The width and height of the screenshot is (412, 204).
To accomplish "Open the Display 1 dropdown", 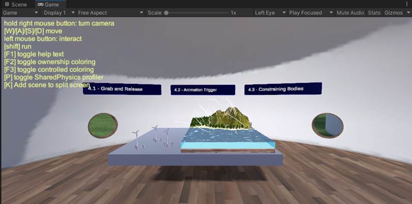I will (x=58, y=13).
